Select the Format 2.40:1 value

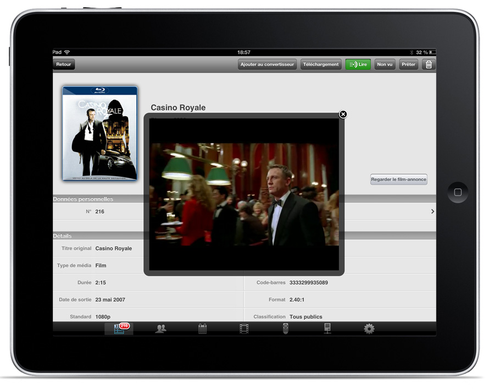[297, 300]
